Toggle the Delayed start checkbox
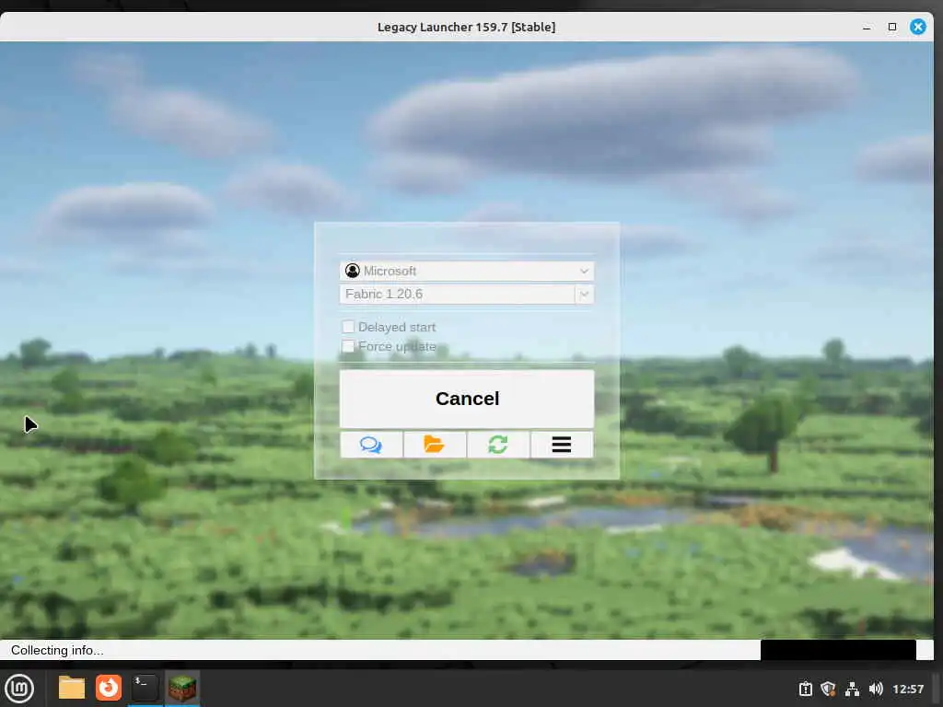The height and width of the screenshot is (707, 943). [x=348, y=327]
